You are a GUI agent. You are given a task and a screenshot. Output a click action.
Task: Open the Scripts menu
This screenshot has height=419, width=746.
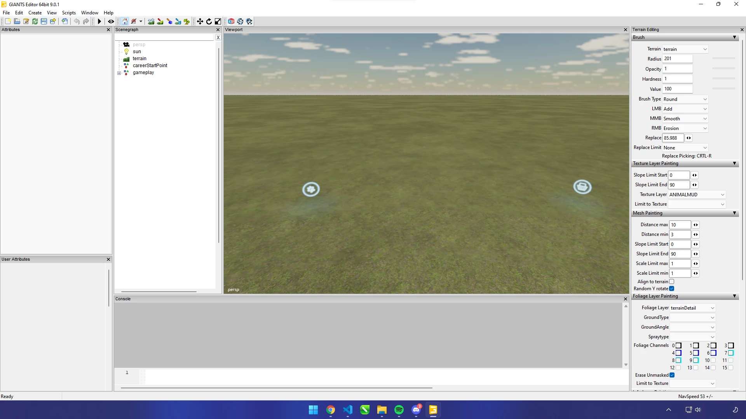[x=69, y=13]
